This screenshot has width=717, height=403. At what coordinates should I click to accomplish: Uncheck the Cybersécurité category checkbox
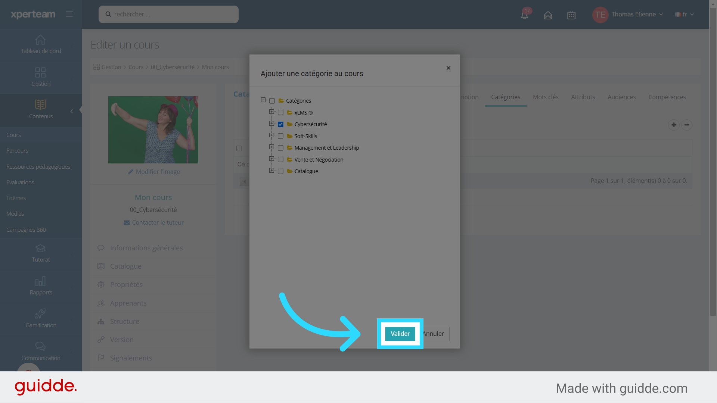280,125
